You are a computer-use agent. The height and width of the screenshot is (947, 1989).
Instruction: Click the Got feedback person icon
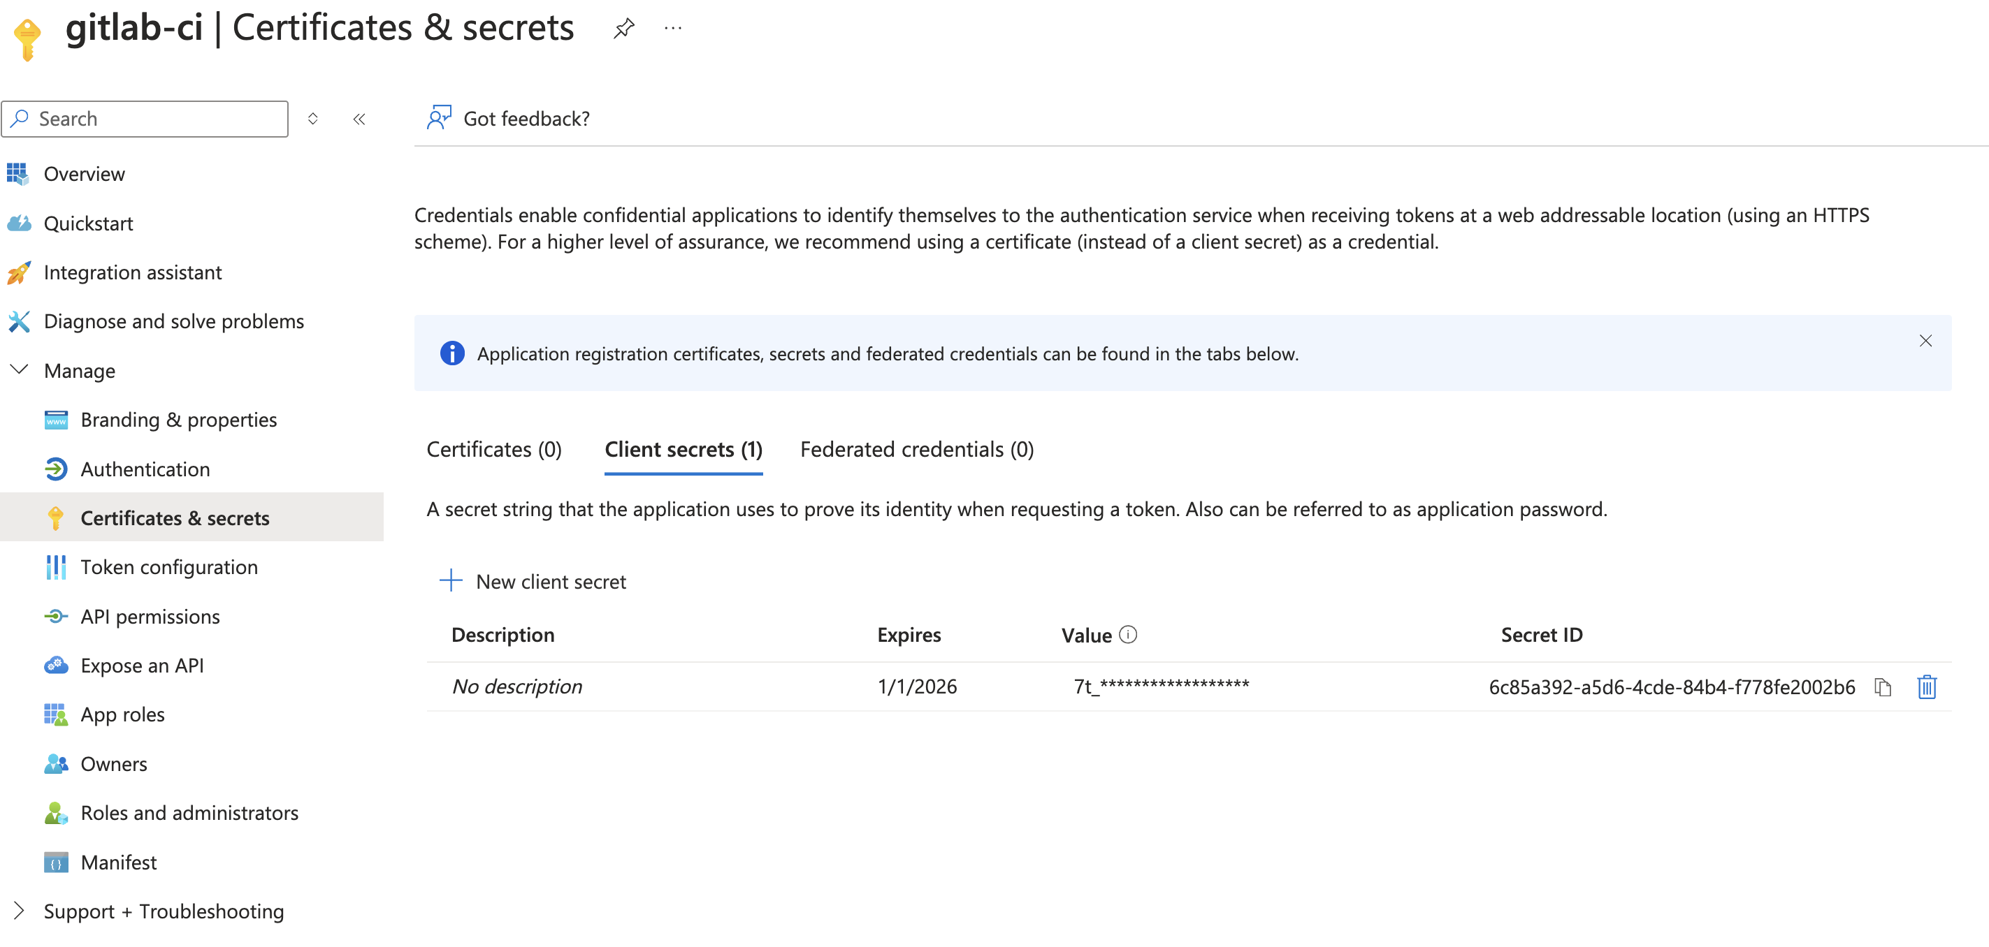coord(439,118)
